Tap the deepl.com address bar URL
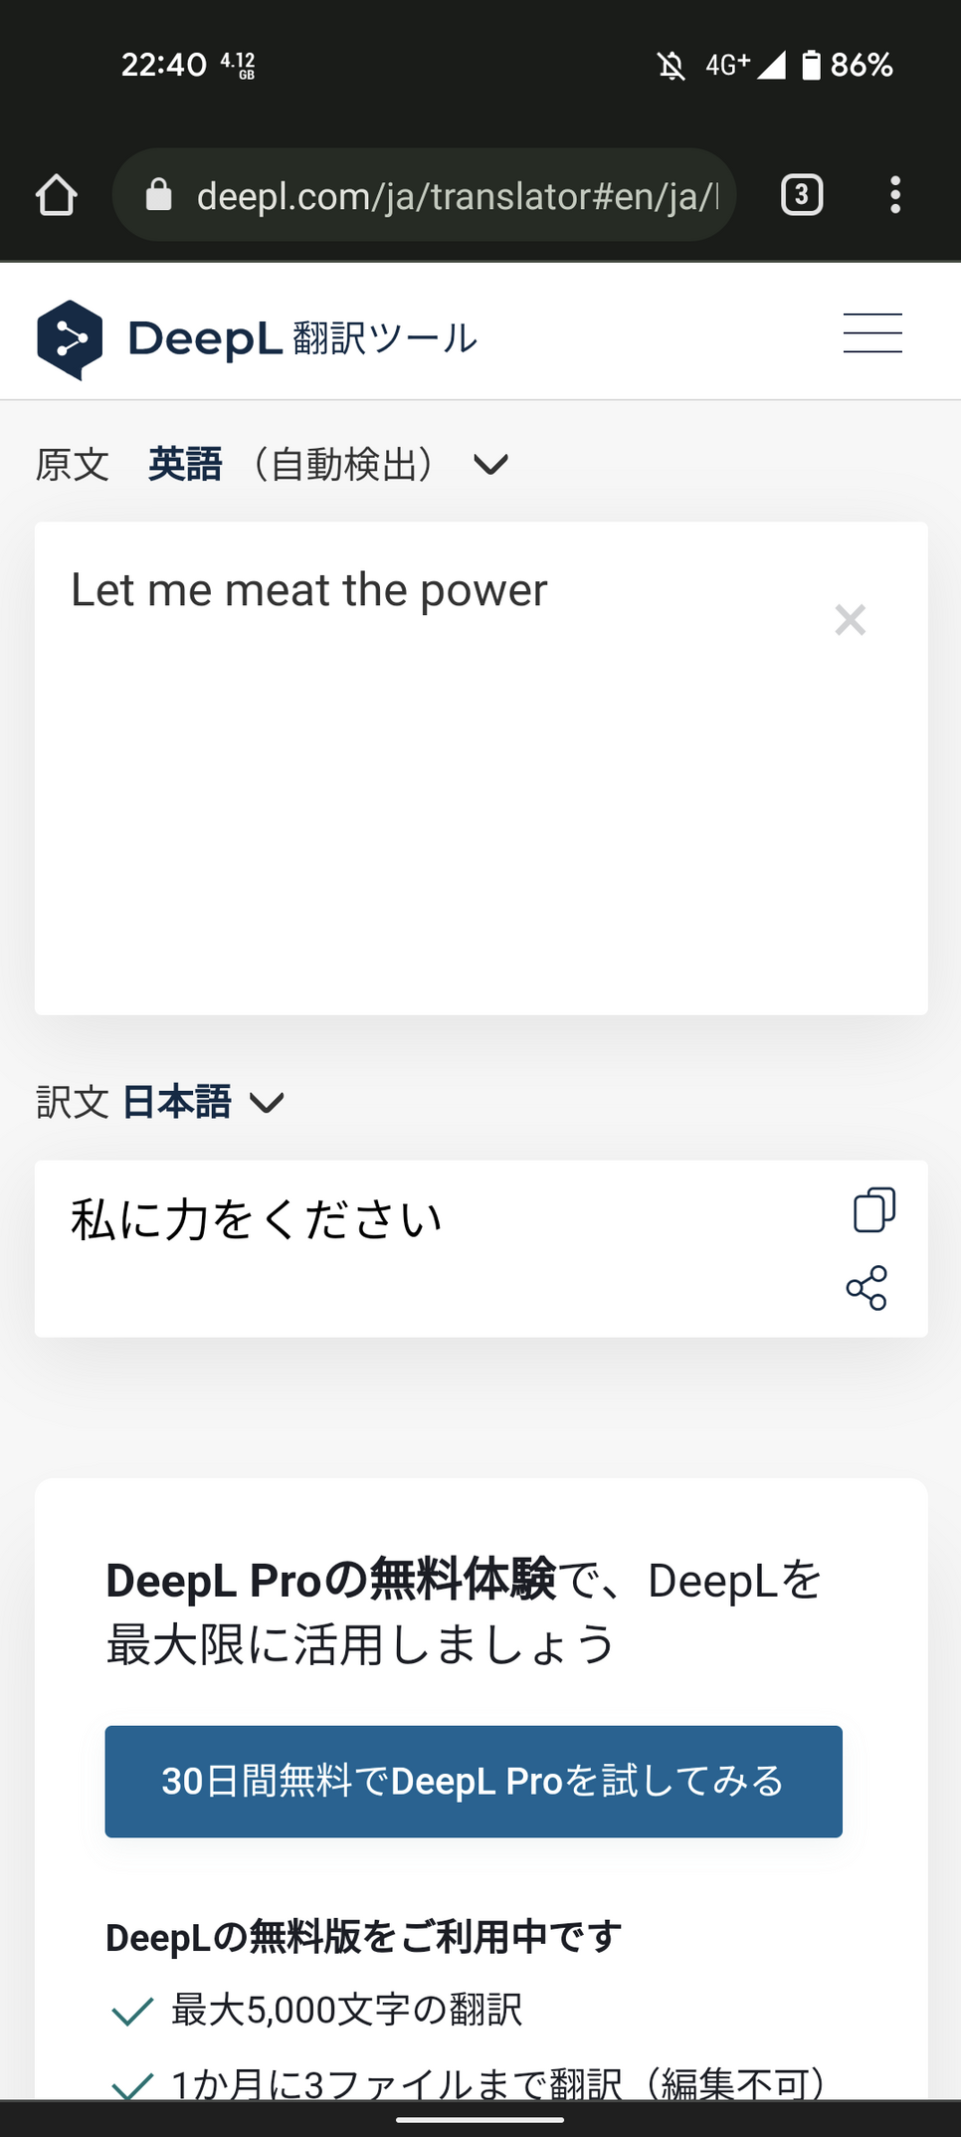The image size is (961, 2137). click(456, 196)
